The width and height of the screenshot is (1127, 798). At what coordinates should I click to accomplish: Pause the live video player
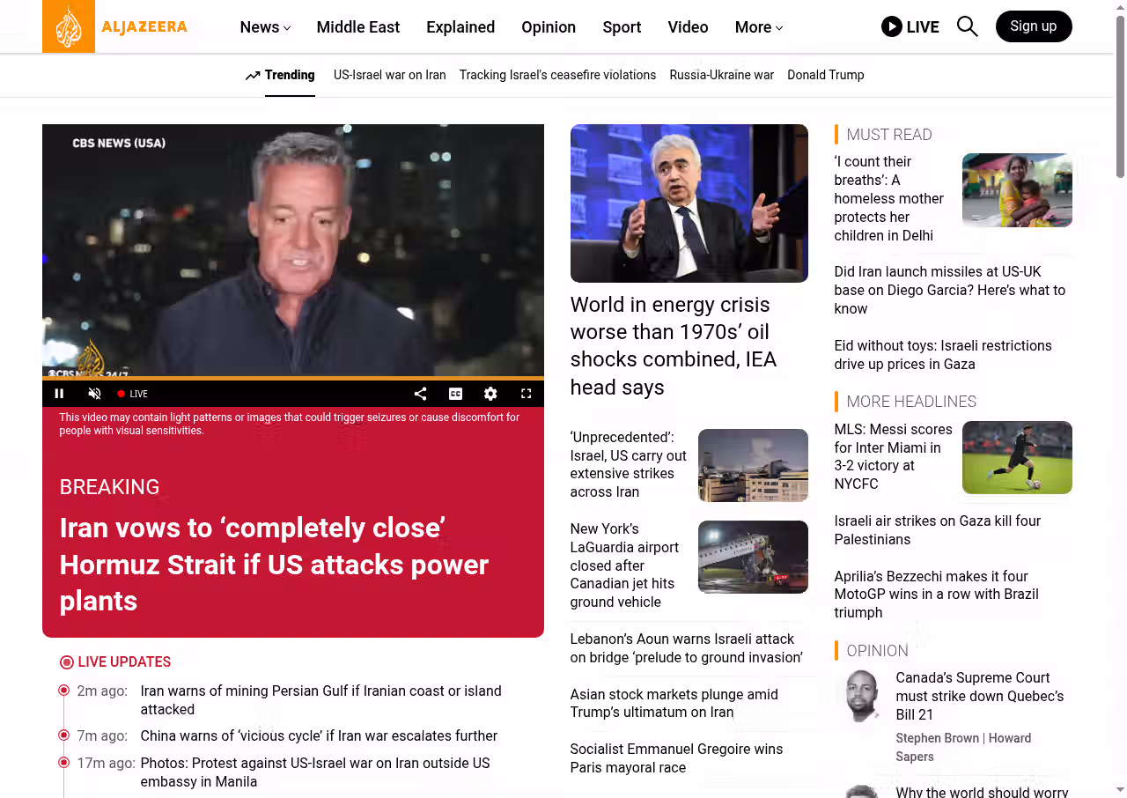tap(59, 394)
